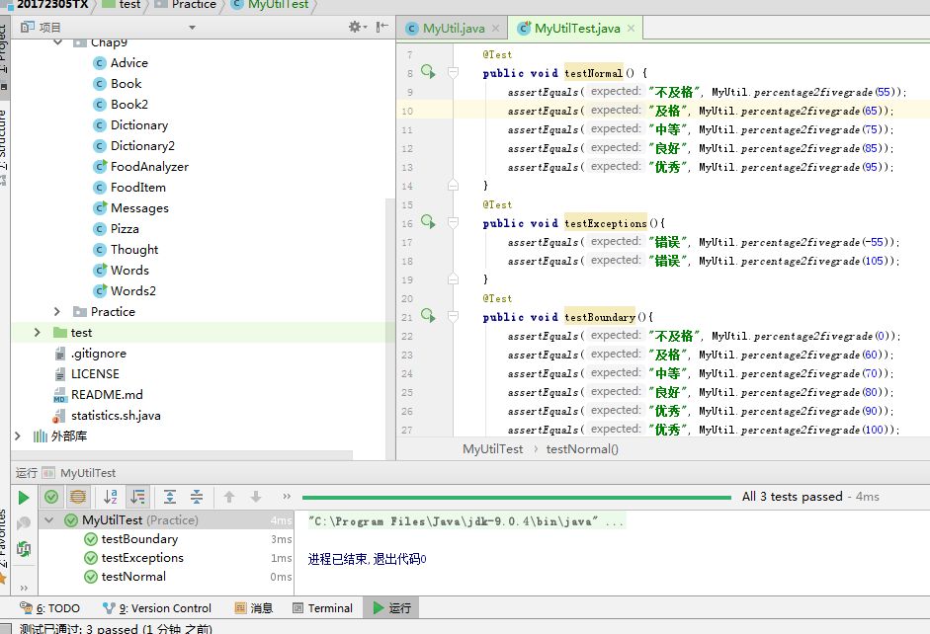Sort tests alphabetically

[x=111, y=497]
